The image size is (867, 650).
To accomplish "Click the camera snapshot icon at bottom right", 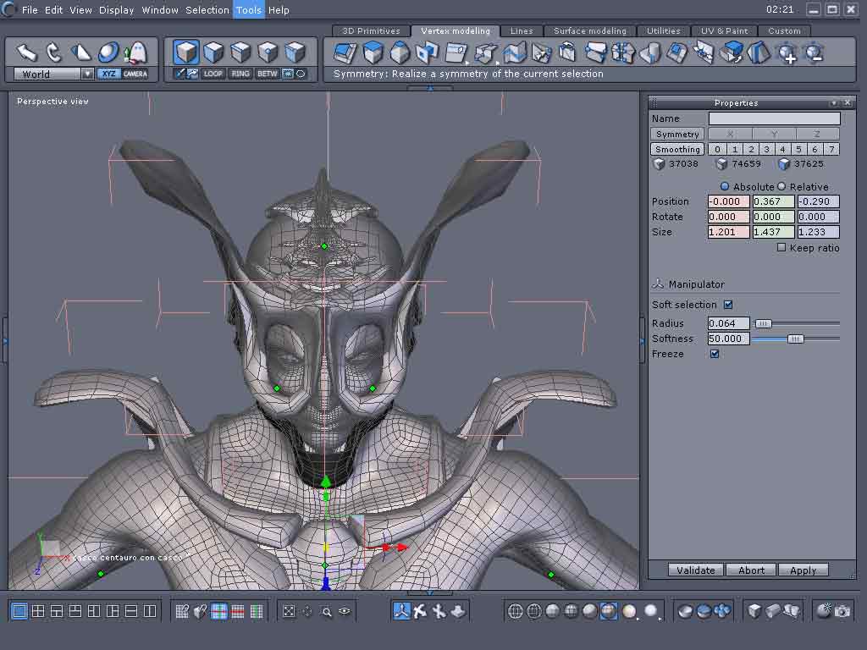I will click(x=842, y=611).
